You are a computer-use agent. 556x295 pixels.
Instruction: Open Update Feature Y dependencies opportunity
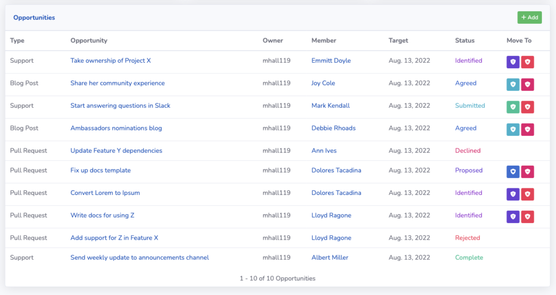[116, 150]
